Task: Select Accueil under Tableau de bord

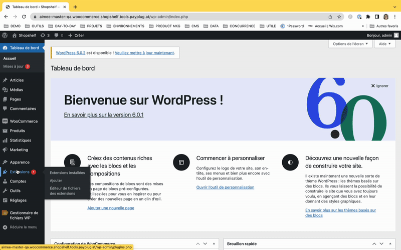Action: 10,58
